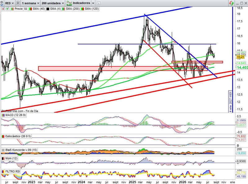Open the Precio settings label
The image size is (248, 184).
point(19,9)
